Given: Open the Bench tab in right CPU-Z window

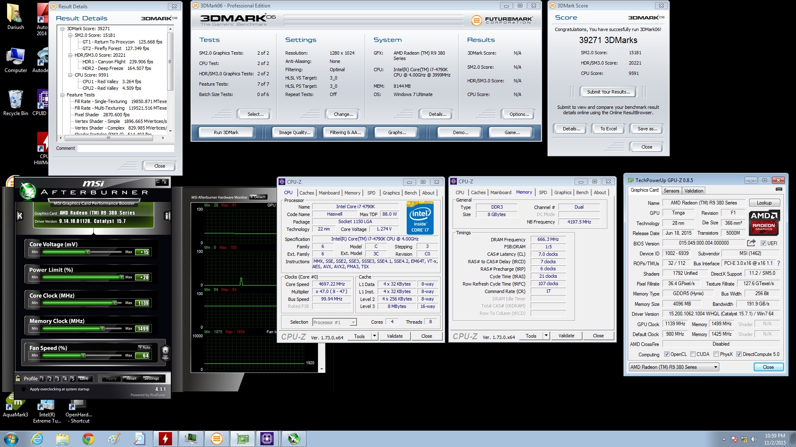Looking at the screenshot, I should 582,192.
